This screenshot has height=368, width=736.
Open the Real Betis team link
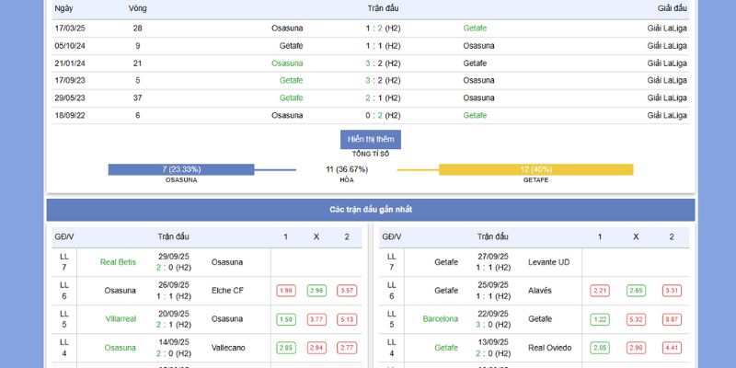pos(118,262)
